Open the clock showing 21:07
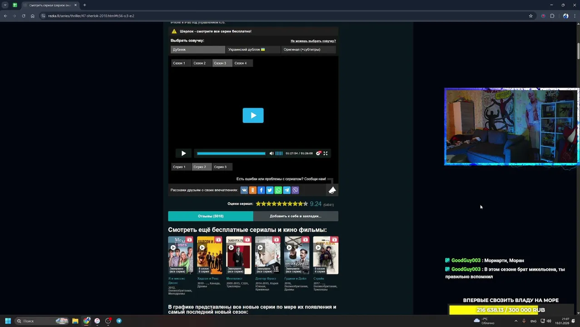This screenshot has height=327, width=580. (x=562, y=321)
